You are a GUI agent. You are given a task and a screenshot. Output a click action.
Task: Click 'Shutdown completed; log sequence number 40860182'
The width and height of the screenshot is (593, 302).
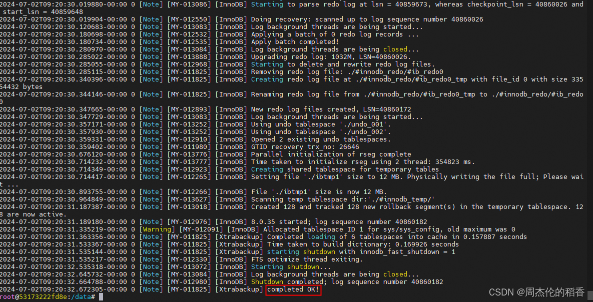tap(347, 282)
